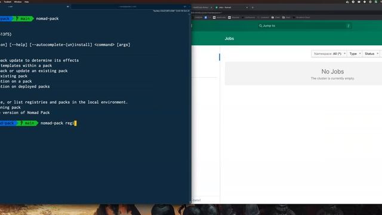Click the volume icon in menu bar
The height and width of the screenshot is (215, 382).
[x=347, y=2]
